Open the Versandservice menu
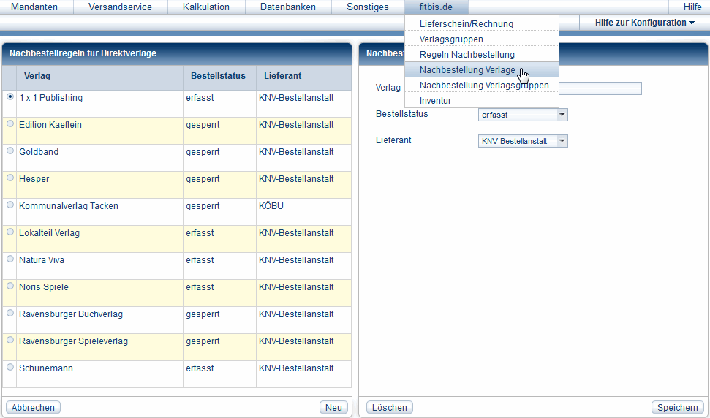The height and width of the screenshot is (418, 710). coord(120,7)
